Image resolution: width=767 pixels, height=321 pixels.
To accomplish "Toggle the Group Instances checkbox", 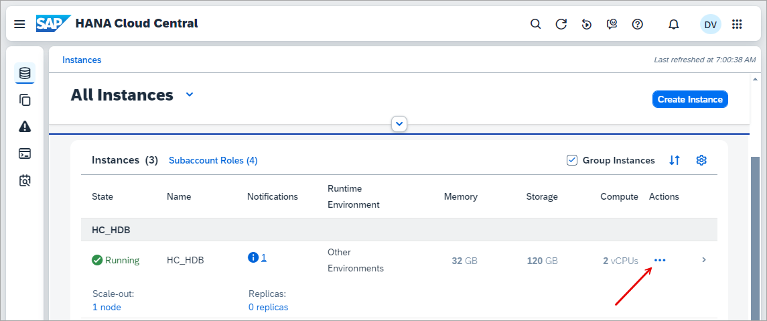I will coord(572,160).
